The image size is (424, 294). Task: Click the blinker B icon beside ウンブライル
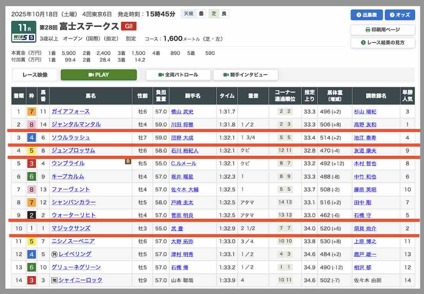[128, 162]
